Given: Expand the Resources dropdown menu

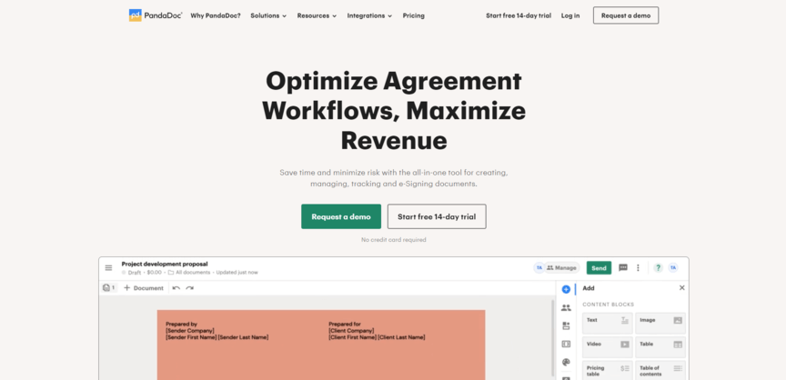Looking at the screenshot, I should (317, 15).
